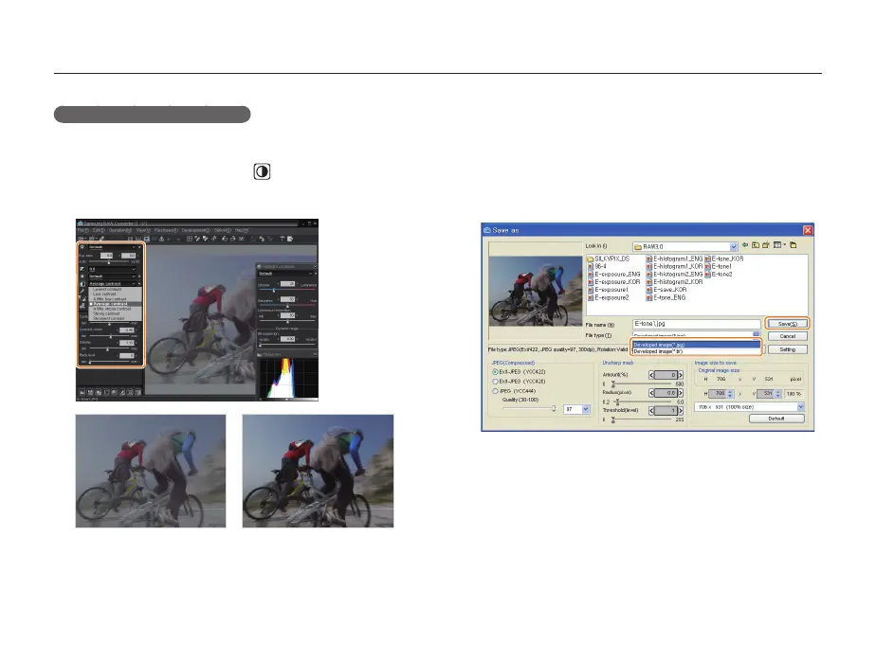Image resolution: width=876 pixels, height=660 pixels.
Task: Select the E-save_KOR file
Action: [x=666, y=290]
